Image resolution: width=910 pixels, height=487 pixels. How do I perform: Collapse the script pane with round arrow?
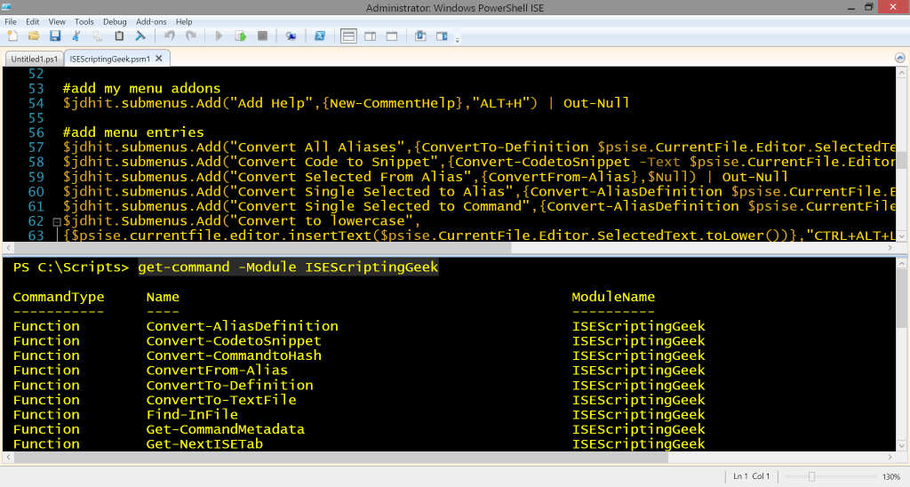(899, 58)
